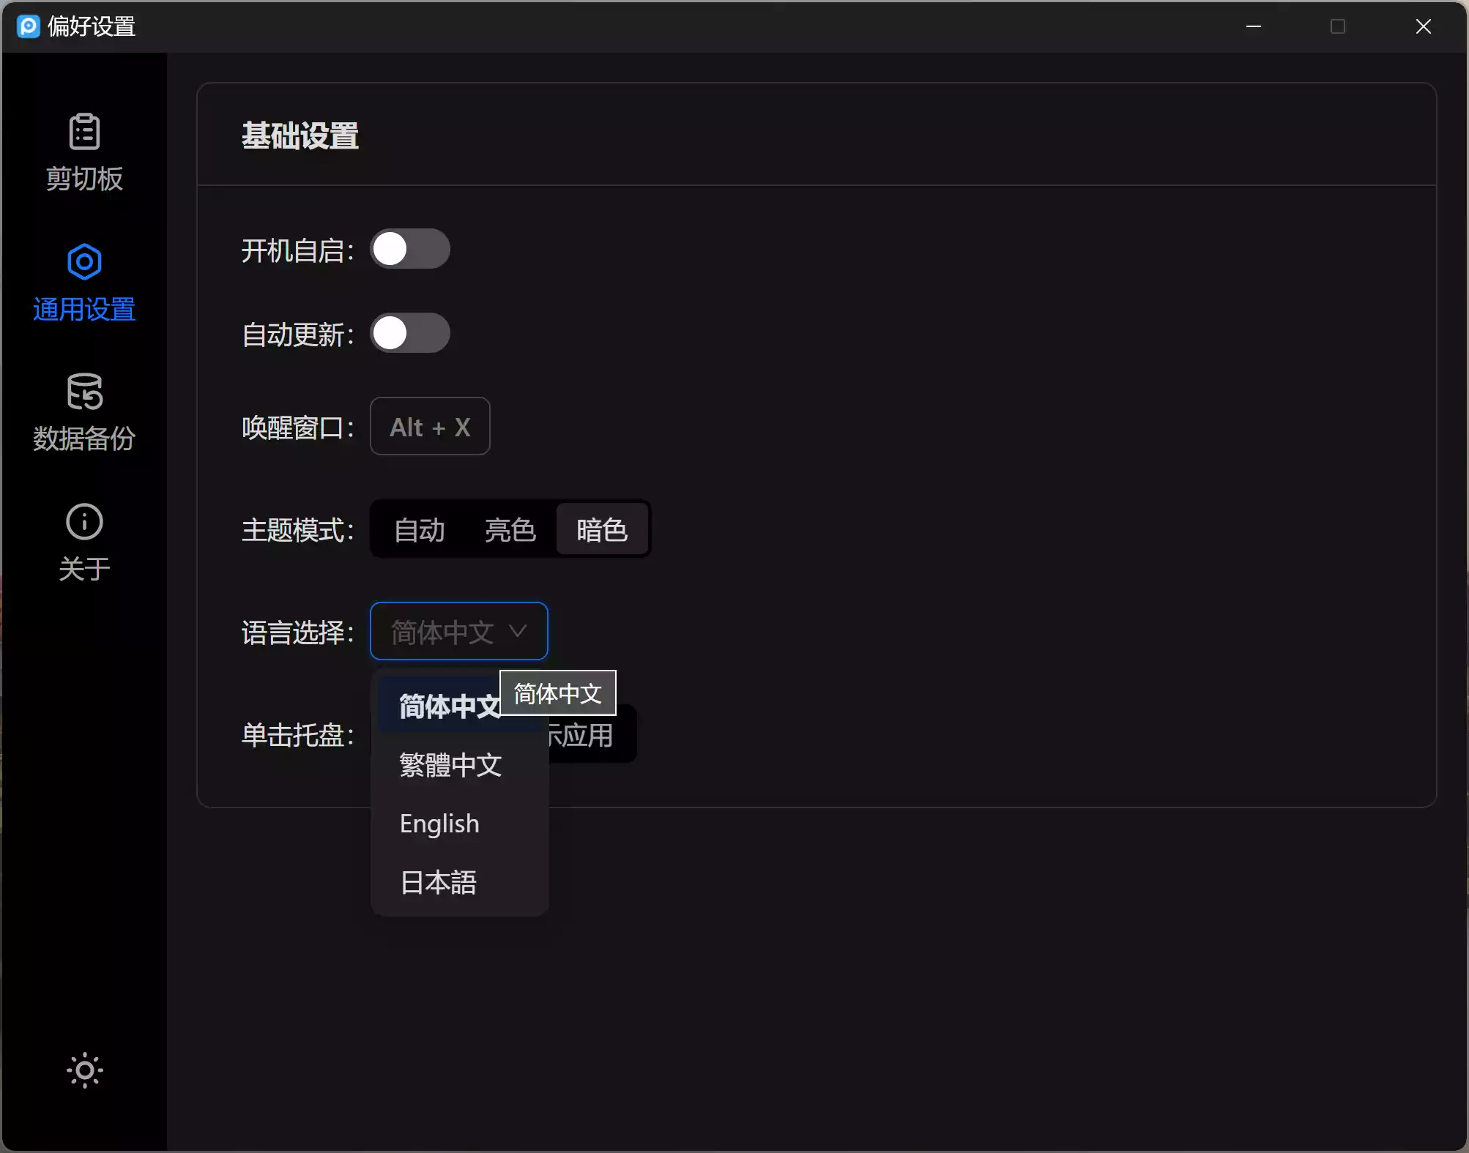The width and height of the screenshot is (1469, 1153).
Task: Enable the 开机自启 switch
Action: (409, 250)
